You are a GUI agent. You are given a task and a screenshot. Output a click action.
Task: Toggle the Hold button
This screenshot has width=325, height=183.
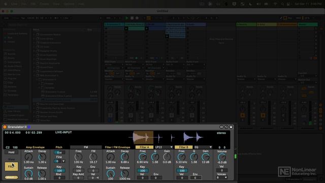tap(11, 152)
